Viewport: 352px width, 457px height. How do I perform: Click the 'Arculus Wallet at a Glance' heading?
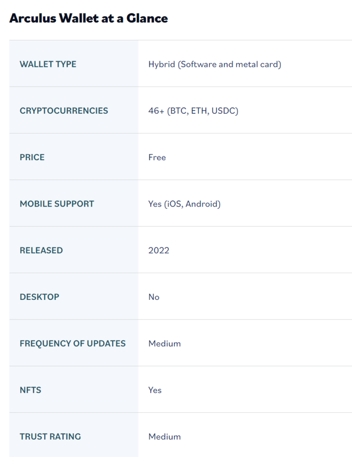pos(88,18)
